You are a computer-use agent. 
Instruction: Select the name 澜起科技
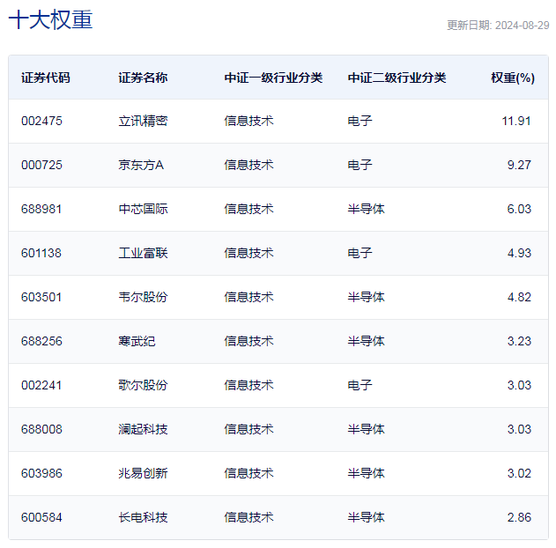pos(143,429)
